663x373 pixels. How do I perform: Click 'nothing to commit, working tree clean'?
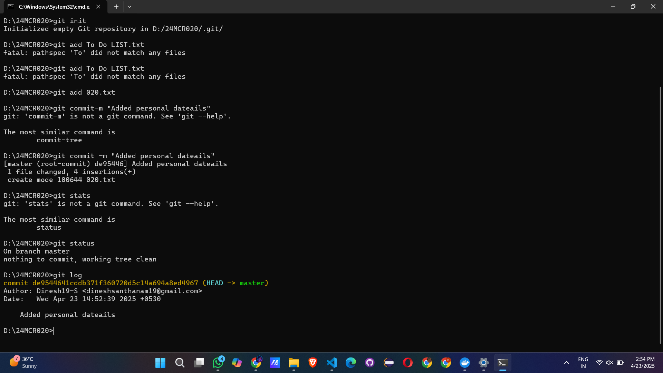[80, 259]
